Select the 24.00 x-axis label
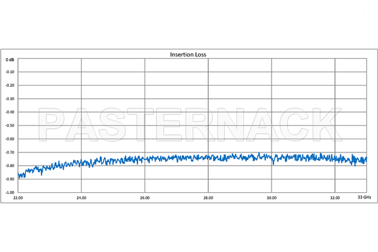The height and width of the screenshot is (252, 378). pos(81,197)
